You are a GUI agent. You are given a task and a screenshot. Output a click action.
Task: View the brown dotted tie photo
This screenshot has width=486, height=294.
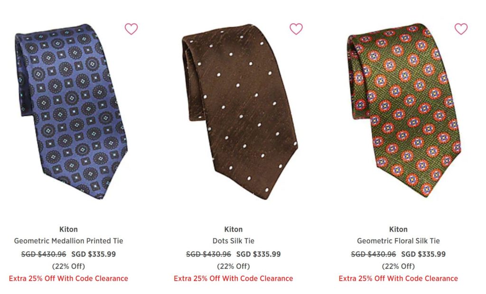click(240, 111)
